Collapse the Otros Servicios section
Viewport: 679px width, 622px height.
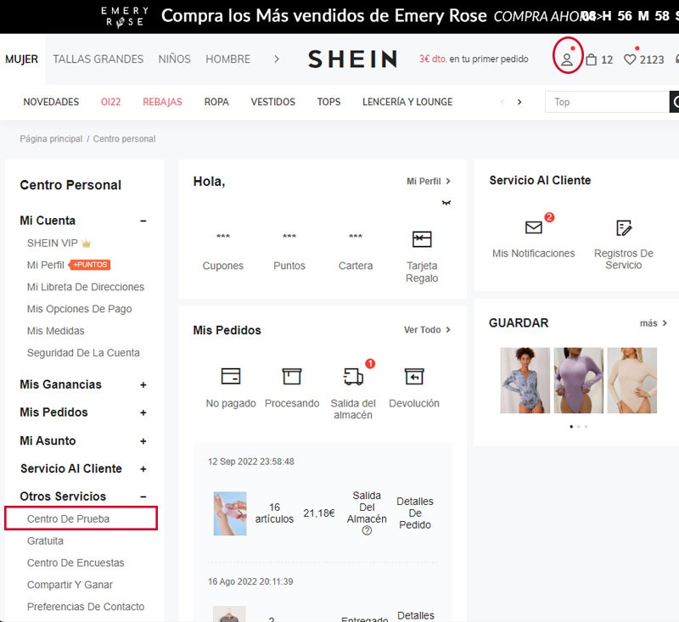(x=143, y=496)
